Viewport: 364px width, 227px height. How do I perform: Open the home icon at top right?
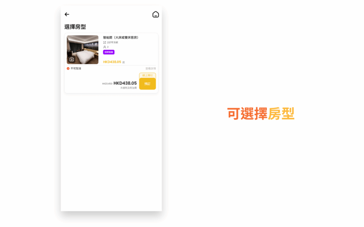click(156, 15)
